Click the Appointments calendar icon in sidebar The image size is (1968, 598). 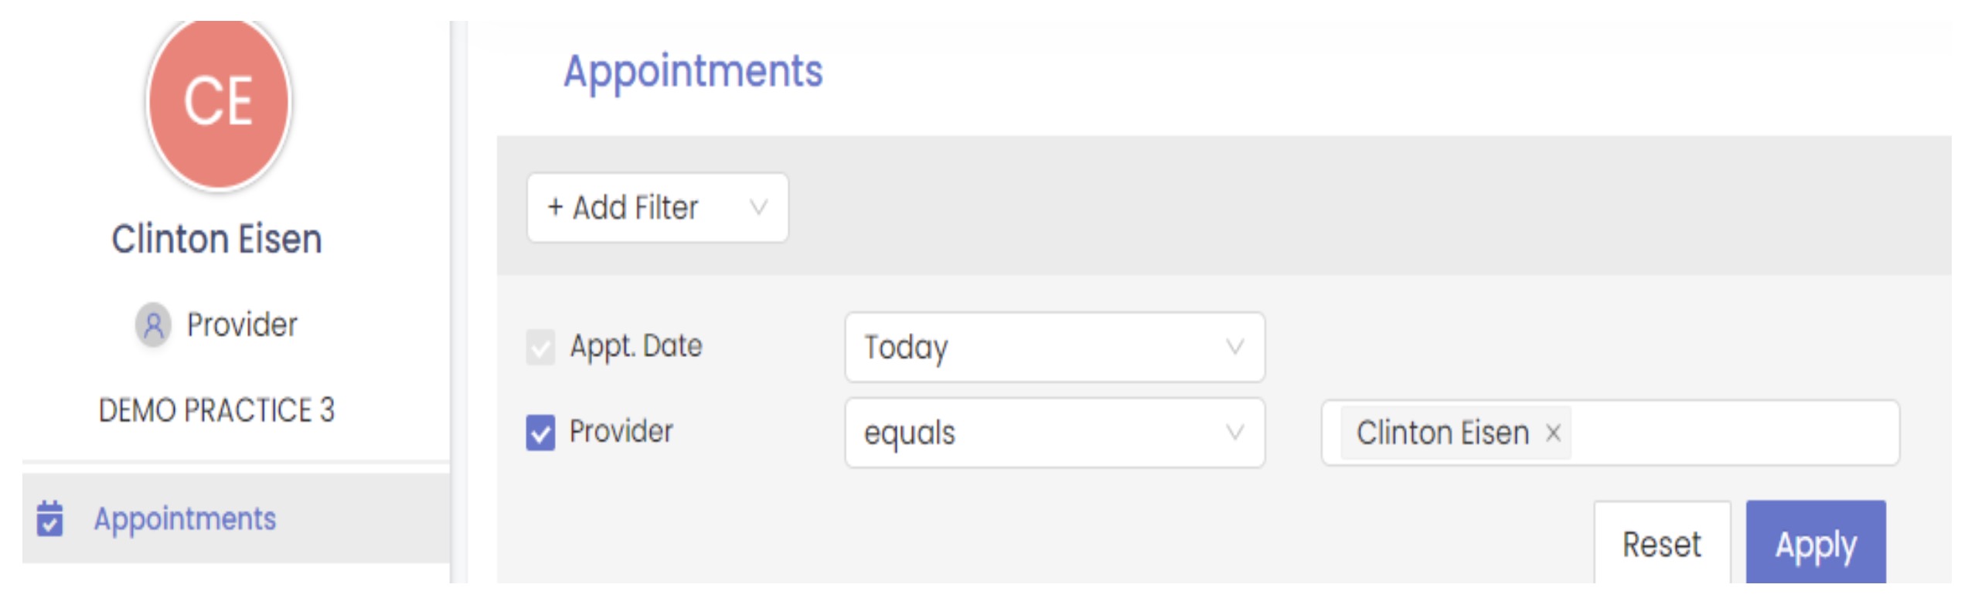[50, 518]
